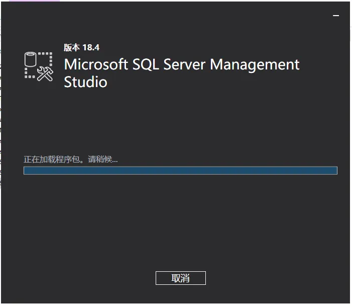The height and width of the screenshot is (307, 352).
Task: Click the crossed wrench and screwdriver graphic
Action: (x=46, y=73)
